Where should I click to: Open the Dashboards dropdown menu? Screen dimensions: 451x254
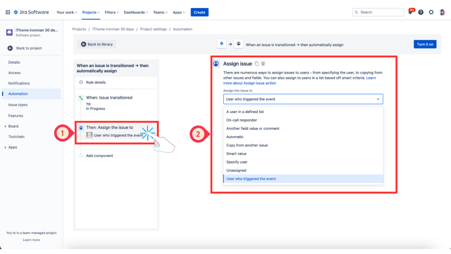(136, 12)
